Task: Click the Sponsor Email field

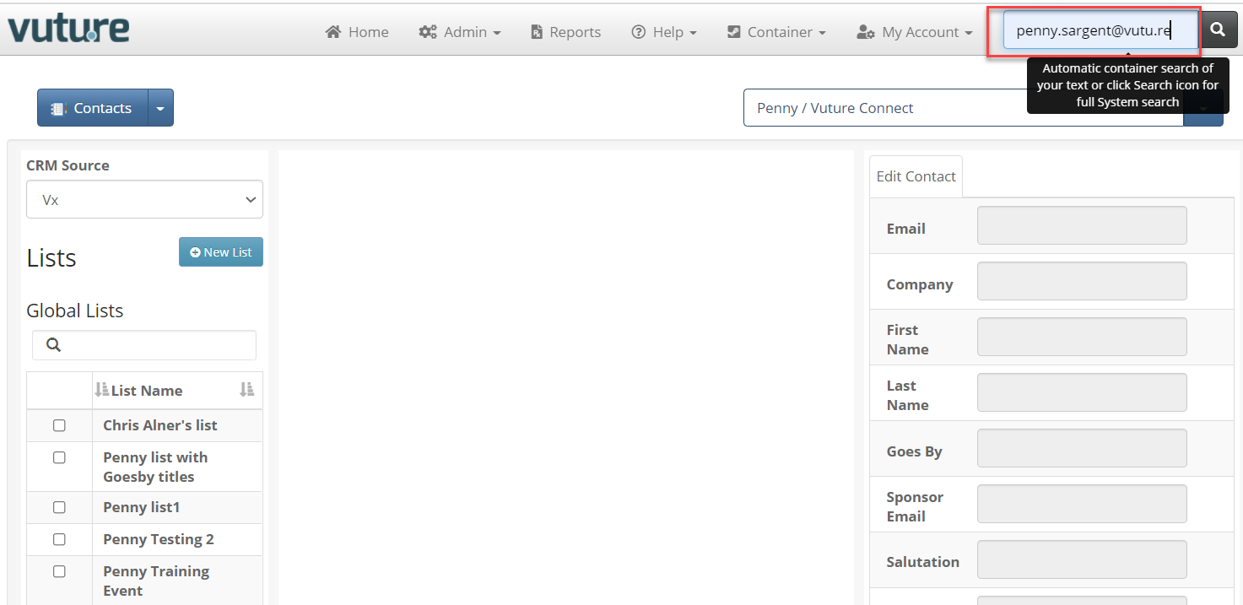Action: pyautogui.click(x=1082, y=504)
